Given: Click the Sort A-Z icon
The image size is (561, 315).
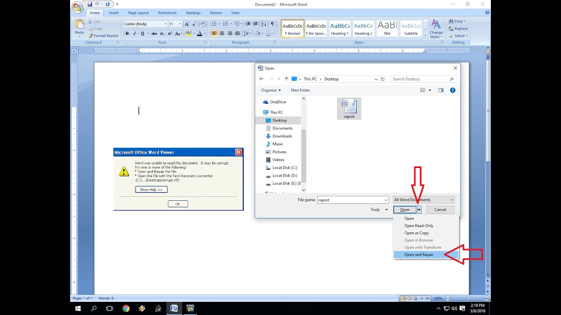Looking at the screenshot, I should 263,24.
